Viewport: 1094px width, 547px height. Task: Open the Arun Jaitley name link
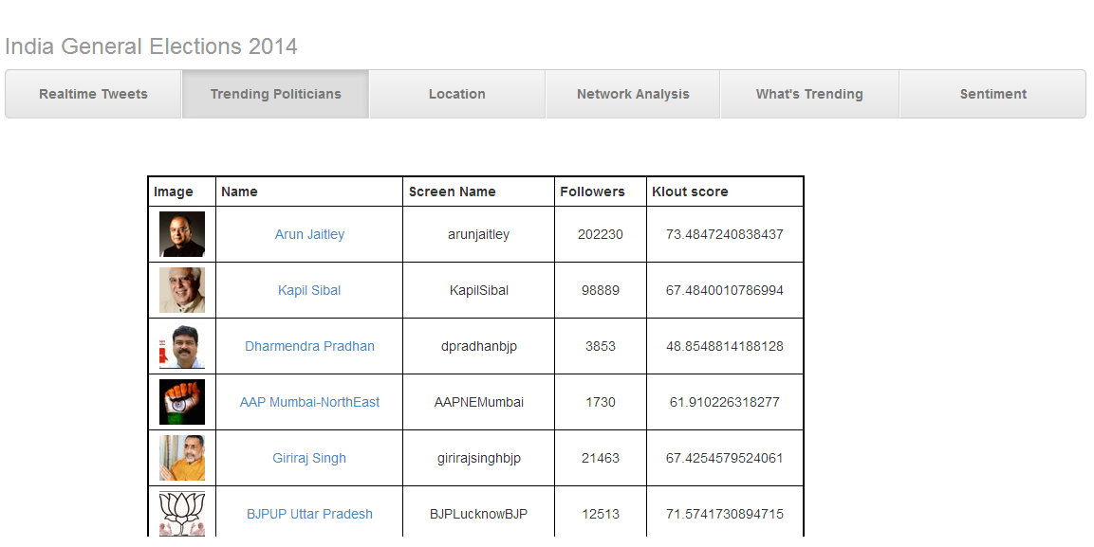309,234
